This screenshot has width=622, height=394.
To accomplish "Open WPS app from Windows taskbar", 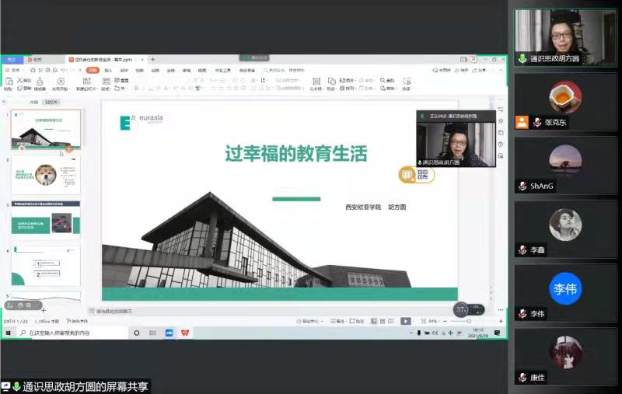I will (185, 333).
